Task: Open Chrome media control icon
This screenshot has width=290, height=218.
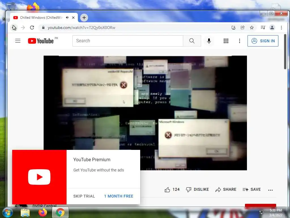Action: click(263, 28)
